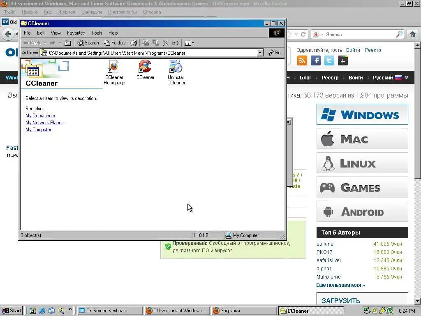Follow the My Documents link
Screen dimensions: 421x316
(40, 116)
